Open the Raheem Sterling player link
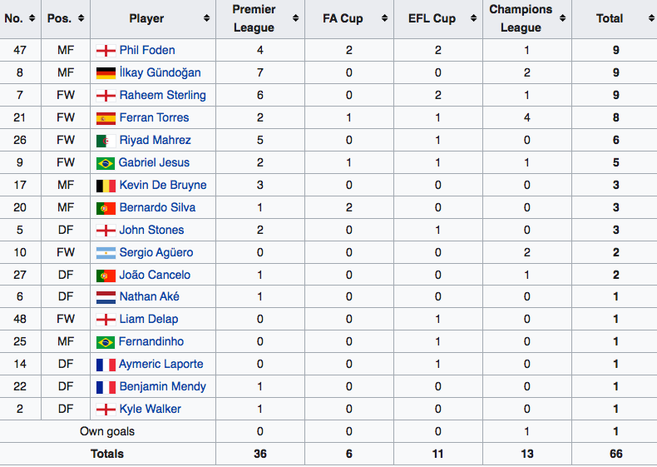657x467 pixels. coord(162,95)
